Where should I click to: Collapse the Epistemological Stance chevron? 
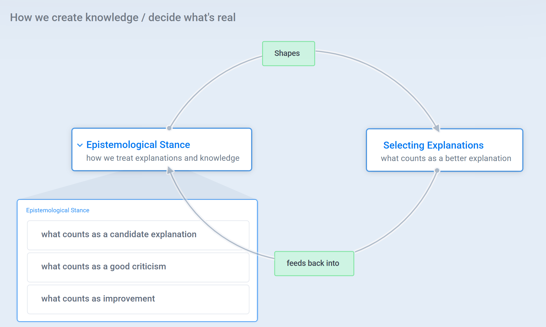pyautogui.click(x=80, y=145)
